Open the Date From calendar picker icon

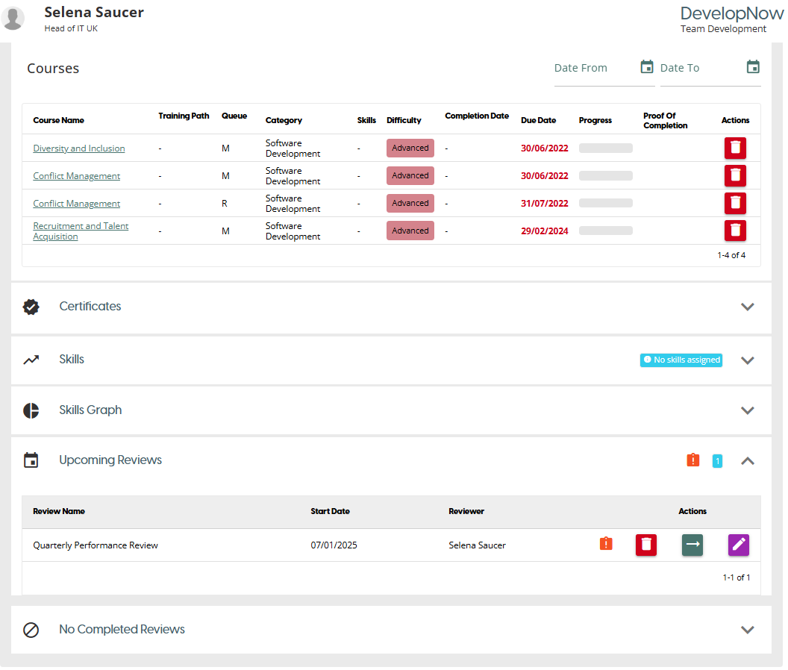pos(647,67)
